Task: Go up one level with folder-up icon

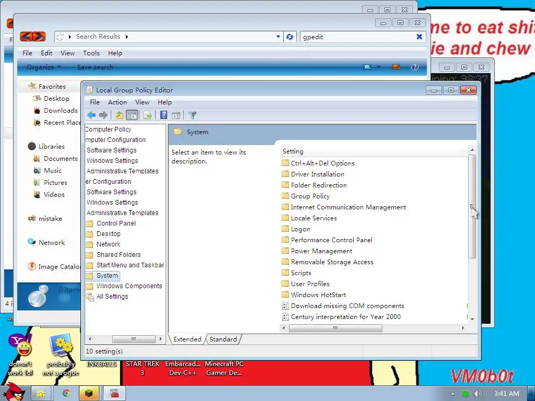Action: tap(119, 115)
